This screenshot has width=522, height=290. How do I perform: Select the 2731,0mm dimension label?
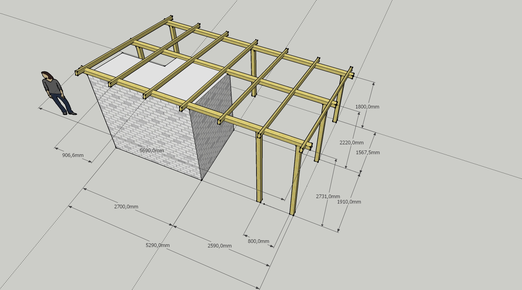(x=328, y=197)
